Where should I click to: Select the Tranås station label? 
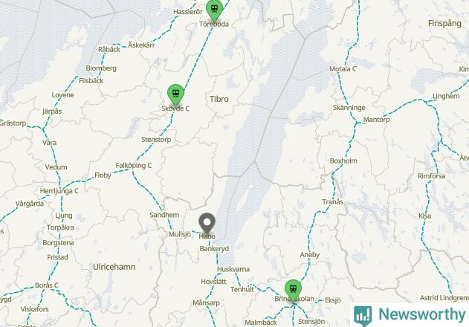332,202
